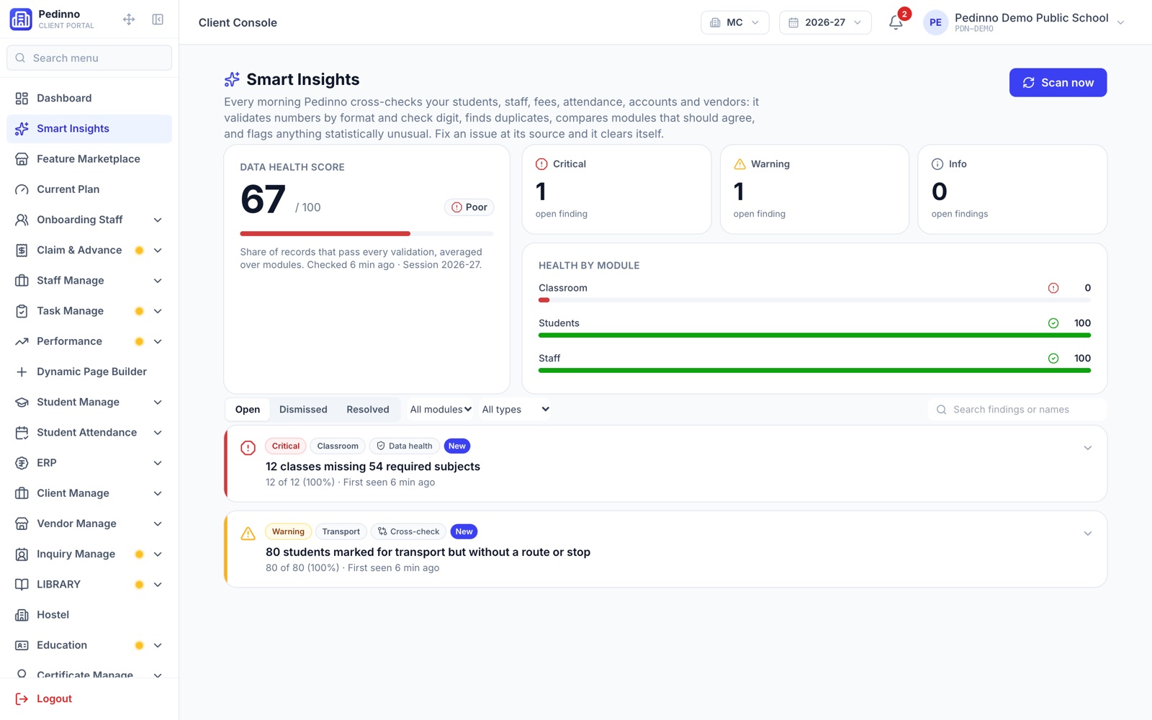
Task: Click the PE avatar circle
Action: pos(935,22)
